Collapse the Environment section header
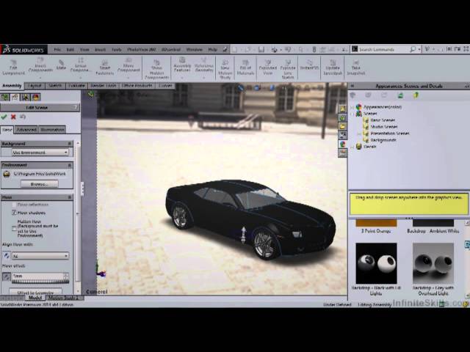Image resolution: width=470 pixels, height=352 pixels. pyautogui.click(x=37, y=165)
